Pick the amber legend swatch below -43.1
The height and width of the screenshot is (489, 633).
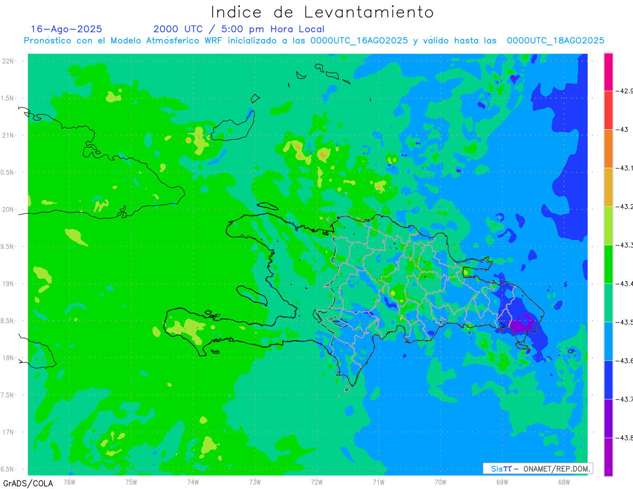click(x=608, y=187)
